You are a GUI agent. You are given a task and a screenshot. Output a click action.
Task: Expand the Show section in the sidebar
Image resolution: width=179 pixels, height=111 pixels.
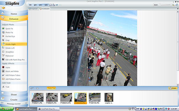[x=14, y=95]
